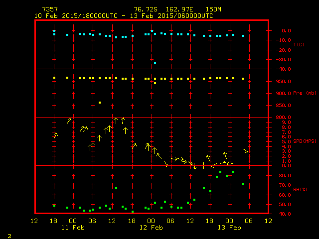Select the rightmost cyan temperature data point
The image size is (319, 239).
pyautogui.click(x=243, y=36)
